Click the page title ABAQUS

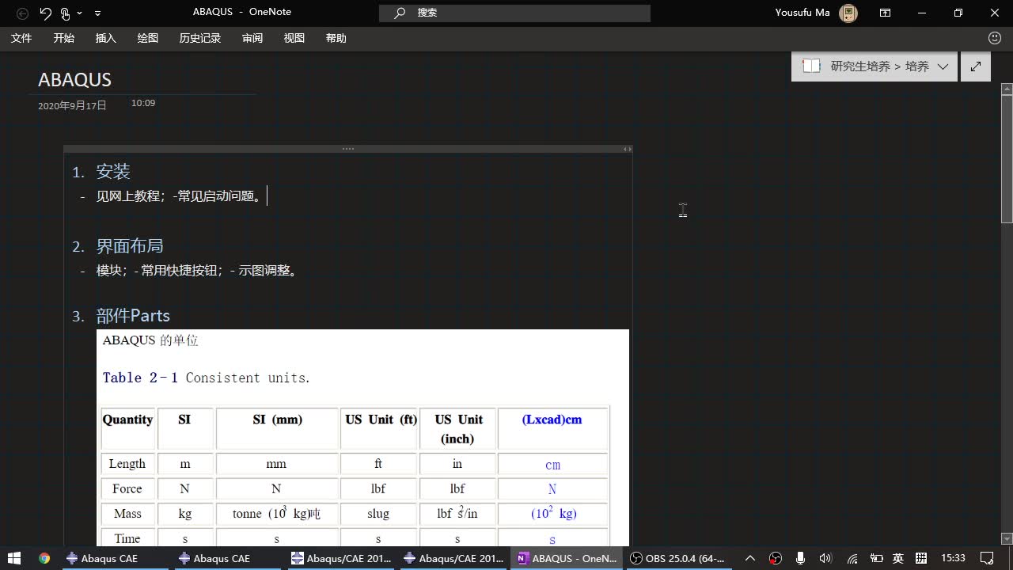click(74, 80)
